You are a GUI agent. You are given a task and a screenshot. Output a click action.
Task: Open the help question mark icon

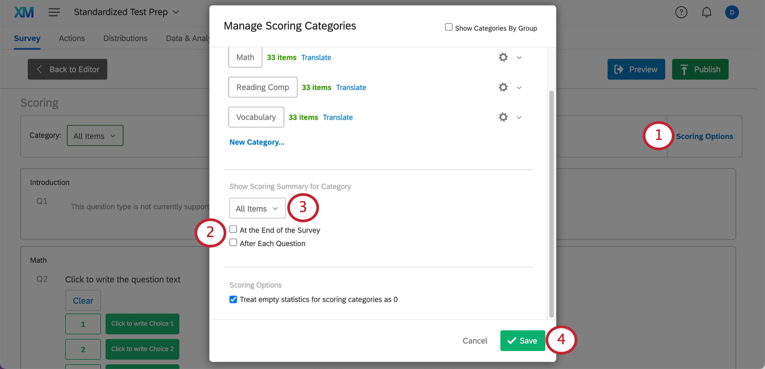681,12
